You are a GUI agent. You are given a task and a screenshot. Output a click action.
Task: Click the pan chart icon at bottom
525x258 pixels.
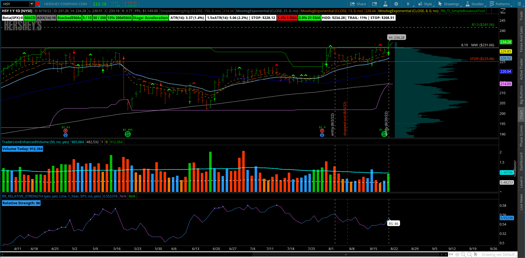pyautogui.click(x=451, y=254)
